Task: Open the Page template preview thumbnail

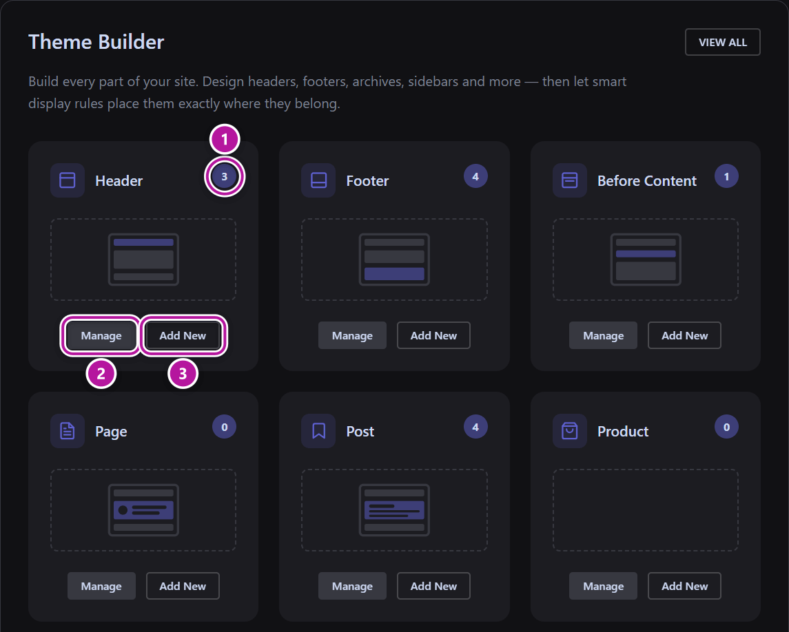Action: (x=143, y=510)
